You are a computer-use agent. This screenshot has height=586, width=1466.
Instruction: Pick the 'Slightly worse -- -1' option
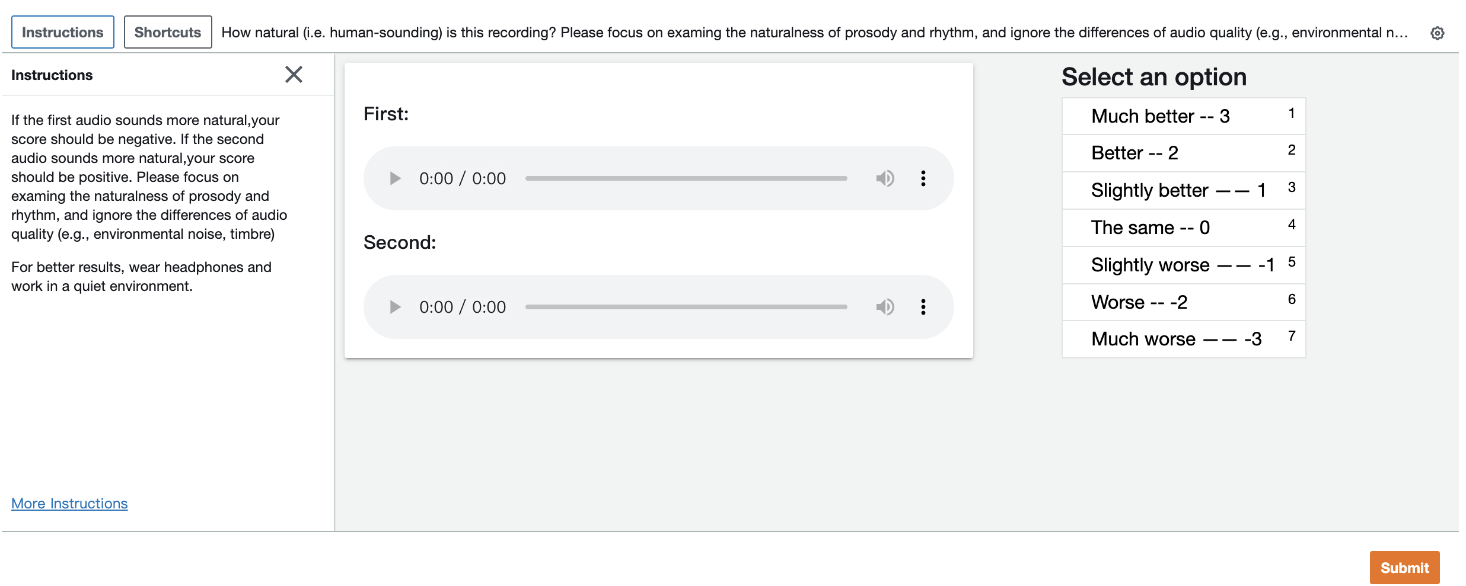[1183, 265]
